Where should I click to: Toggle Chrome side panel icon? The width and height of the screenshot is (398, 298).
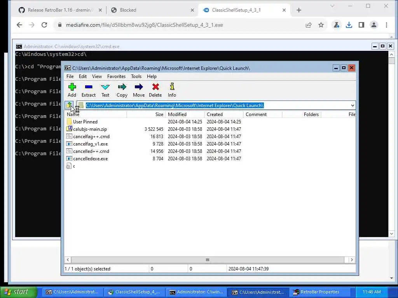pyautogui.click(x=361, y=25)
